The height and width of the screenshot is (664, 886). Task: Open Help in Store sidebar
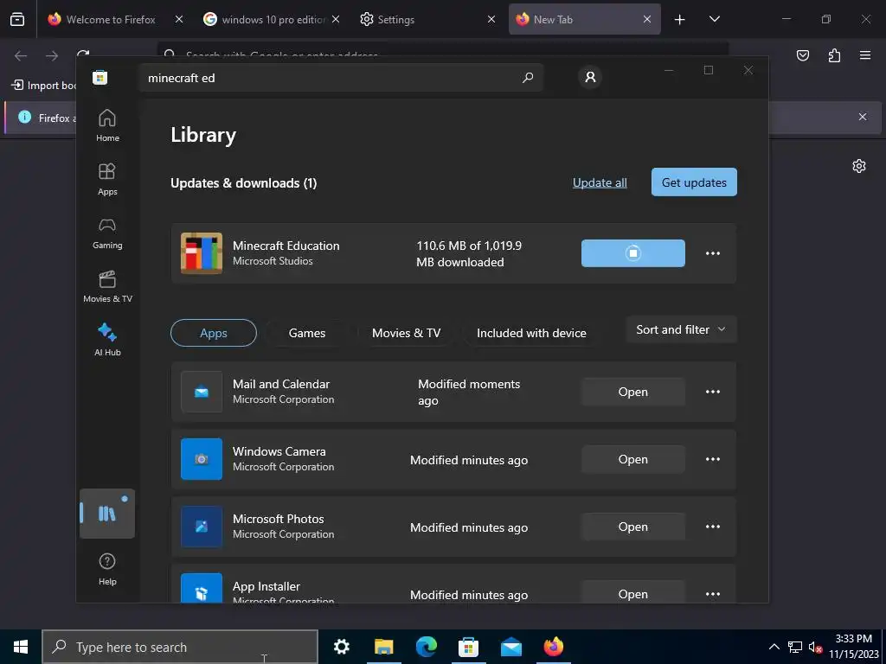click(x=107, y=569)
